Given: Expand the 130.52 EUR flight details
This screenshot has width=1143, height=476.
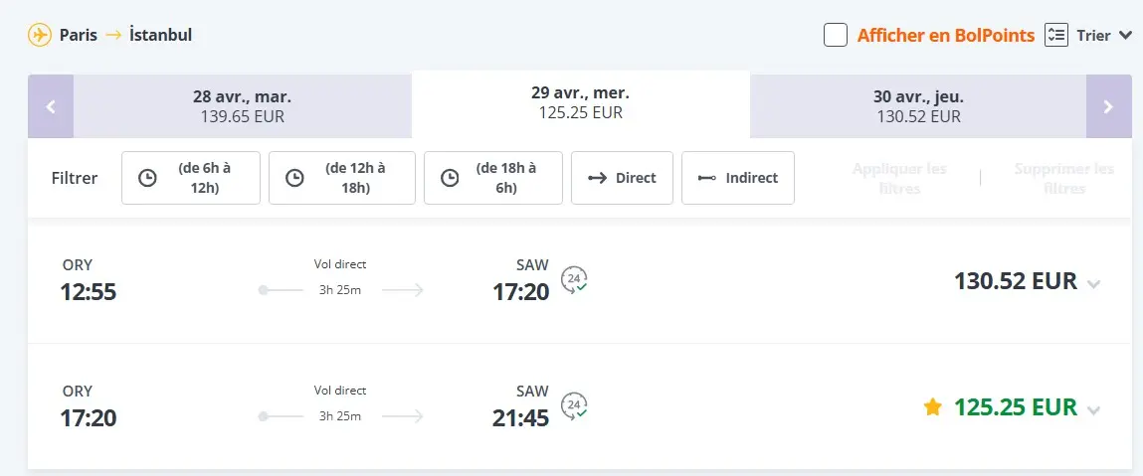Looking at the screenshot, I should click(x=1094, y=283).
